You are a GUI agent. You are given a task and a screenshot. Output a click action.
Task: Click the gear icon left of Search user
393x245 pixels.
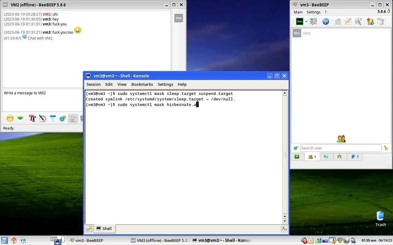point(296,148)
